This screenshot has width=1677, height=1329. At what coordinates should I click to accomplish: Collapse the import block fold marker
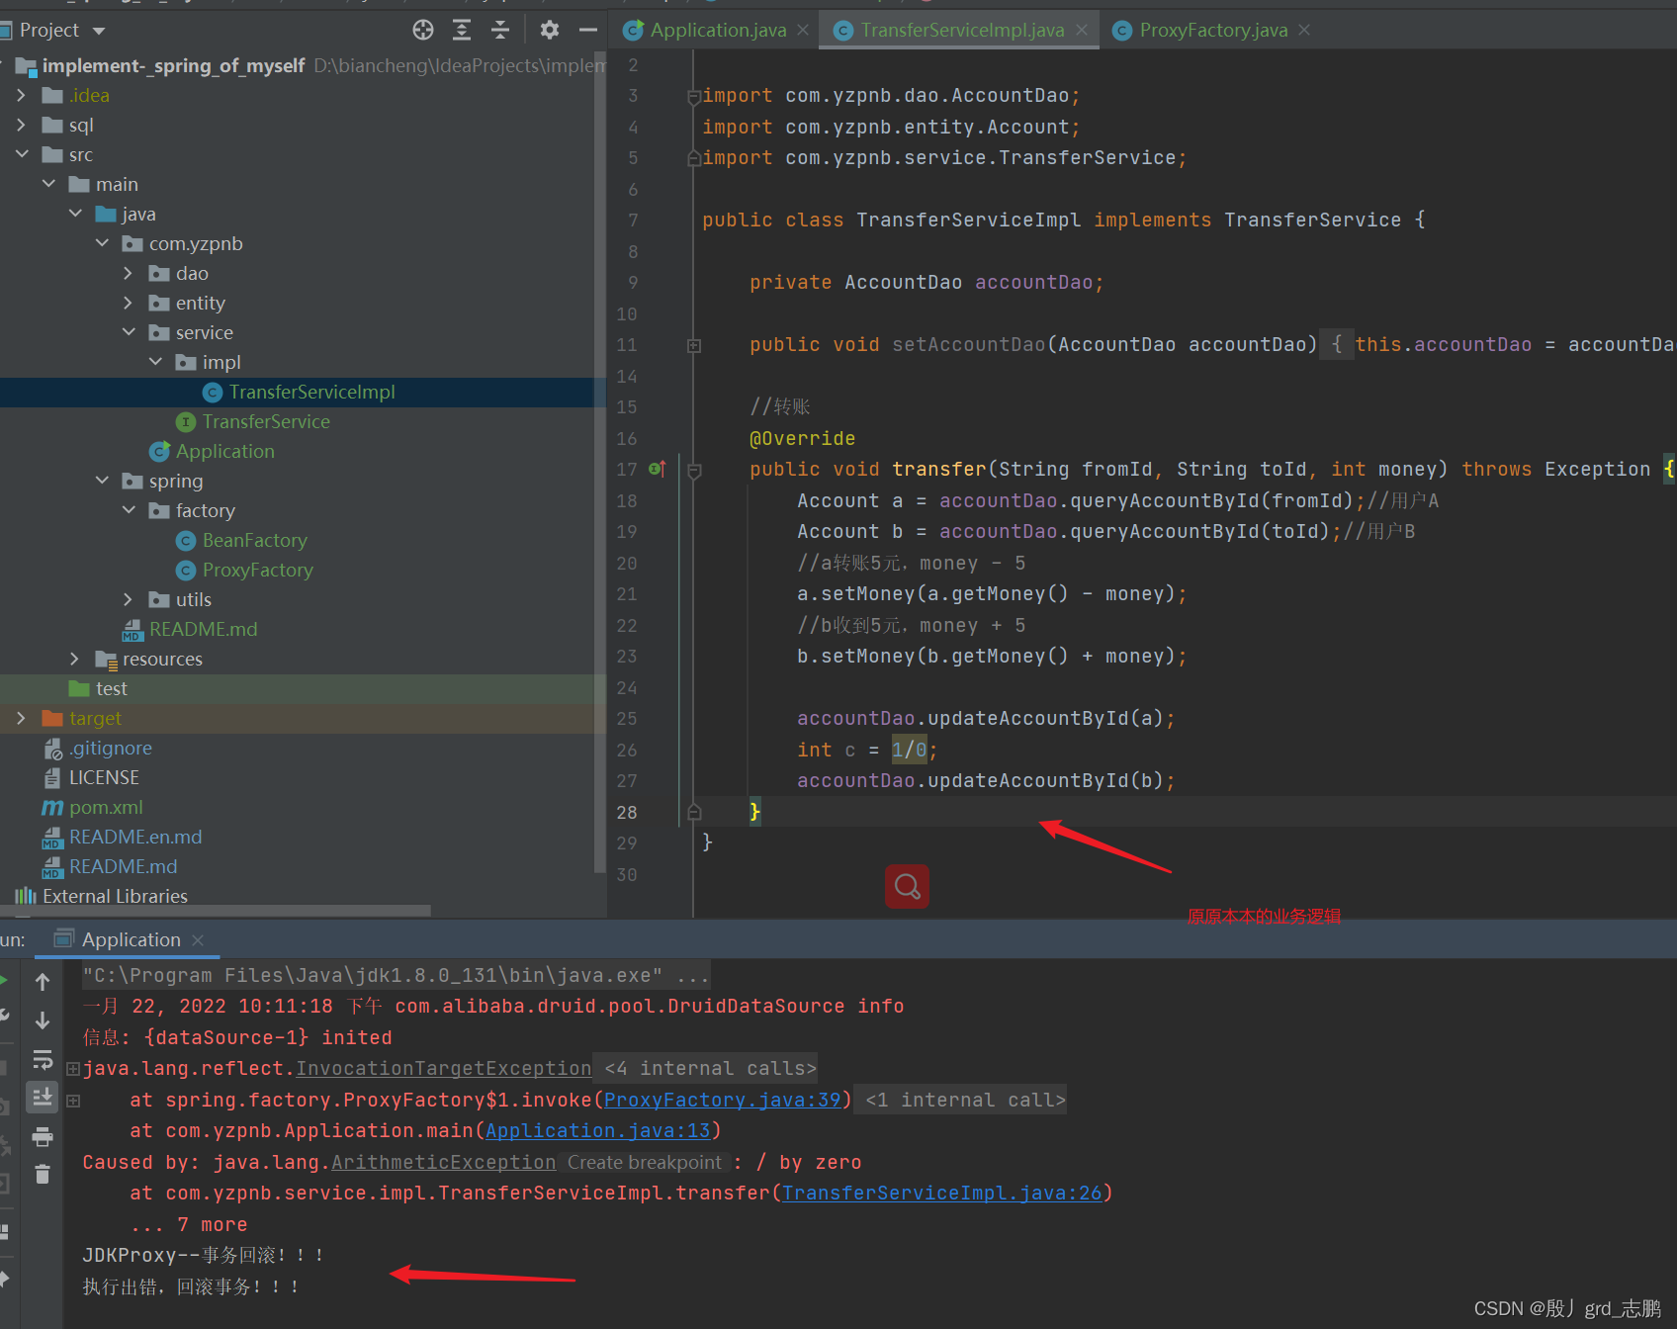coord(694,96)
